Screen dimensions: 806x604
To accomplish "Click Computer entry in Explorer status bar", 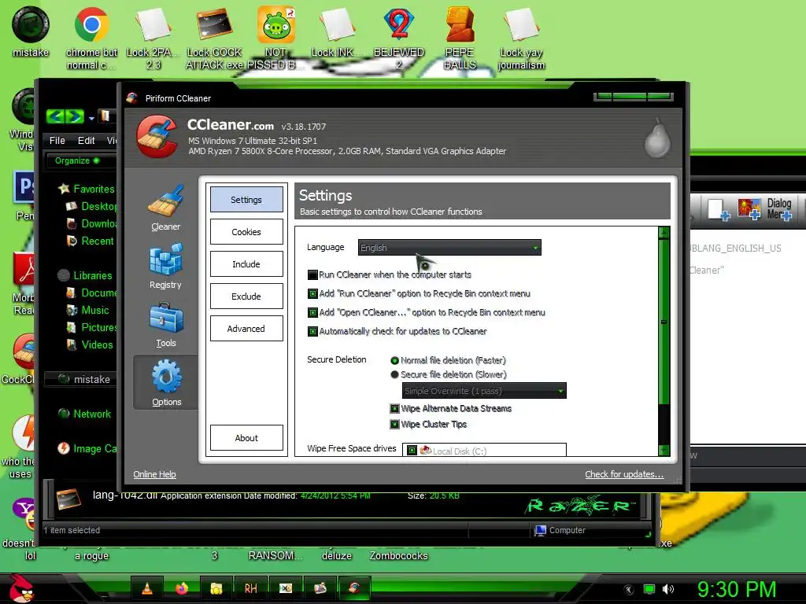I will (560, 530).
